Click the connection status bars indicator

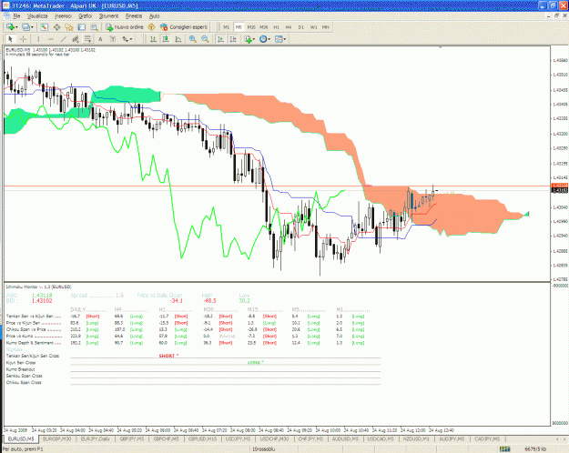point(504,449)
